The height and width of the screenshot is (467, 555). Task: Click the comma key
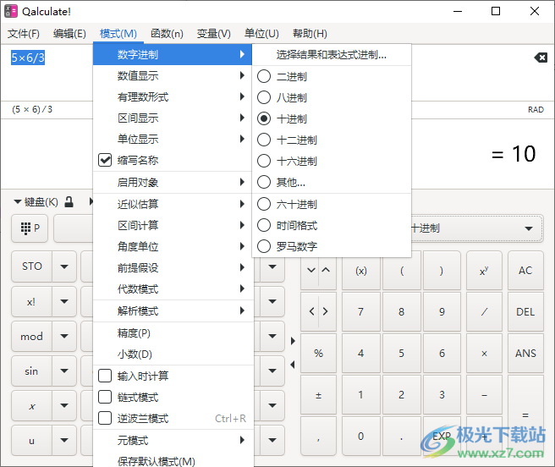click(x=318, y=437)
